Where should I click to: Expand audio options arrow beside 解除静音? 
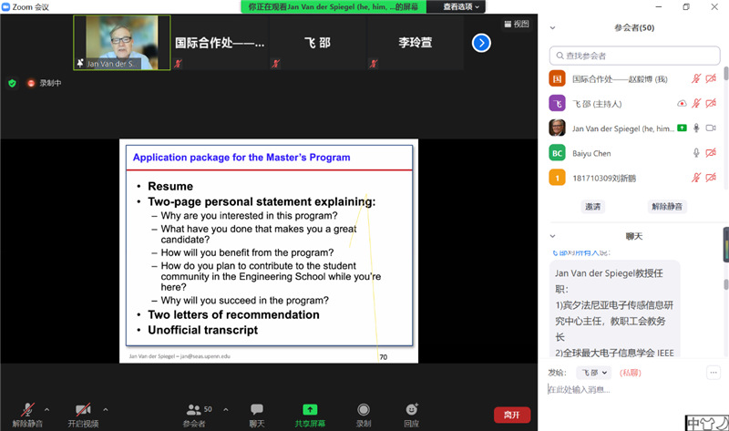[x=46, y=409]
